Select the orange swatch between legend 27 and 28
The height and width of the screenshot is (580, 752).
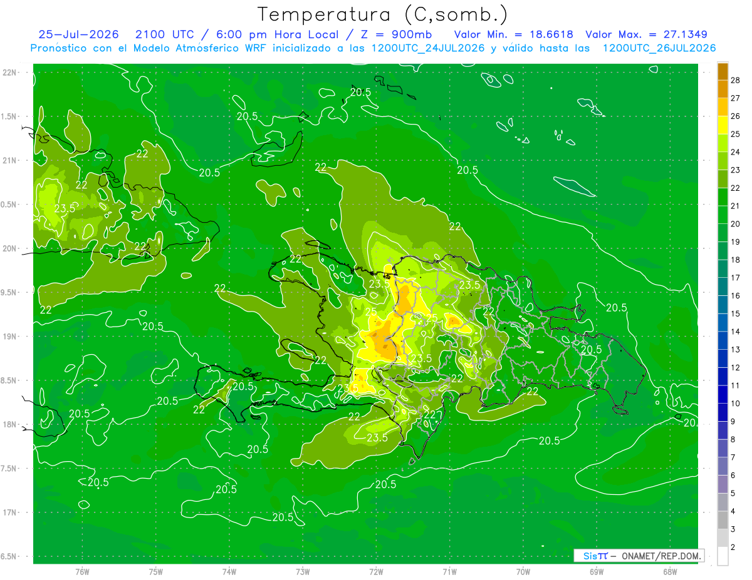[x=723, y=89]
